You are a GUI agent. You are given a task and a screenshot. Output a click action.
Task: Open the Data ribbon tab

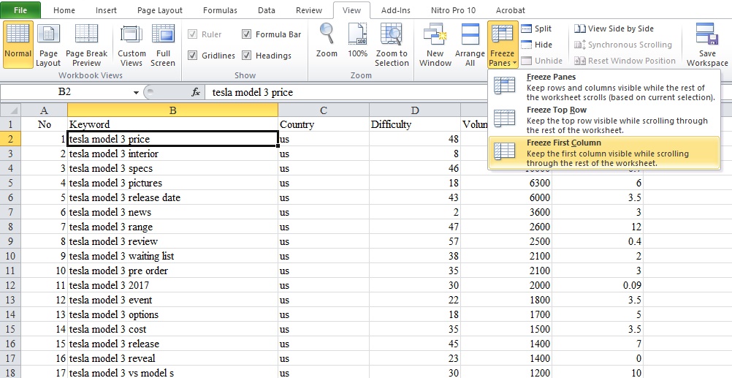pos(266,10)
